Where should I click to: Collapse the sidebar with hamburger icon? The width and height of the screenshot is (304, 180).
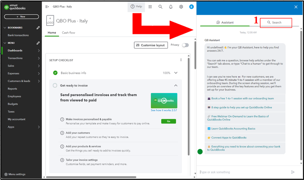tap(47, 7)
